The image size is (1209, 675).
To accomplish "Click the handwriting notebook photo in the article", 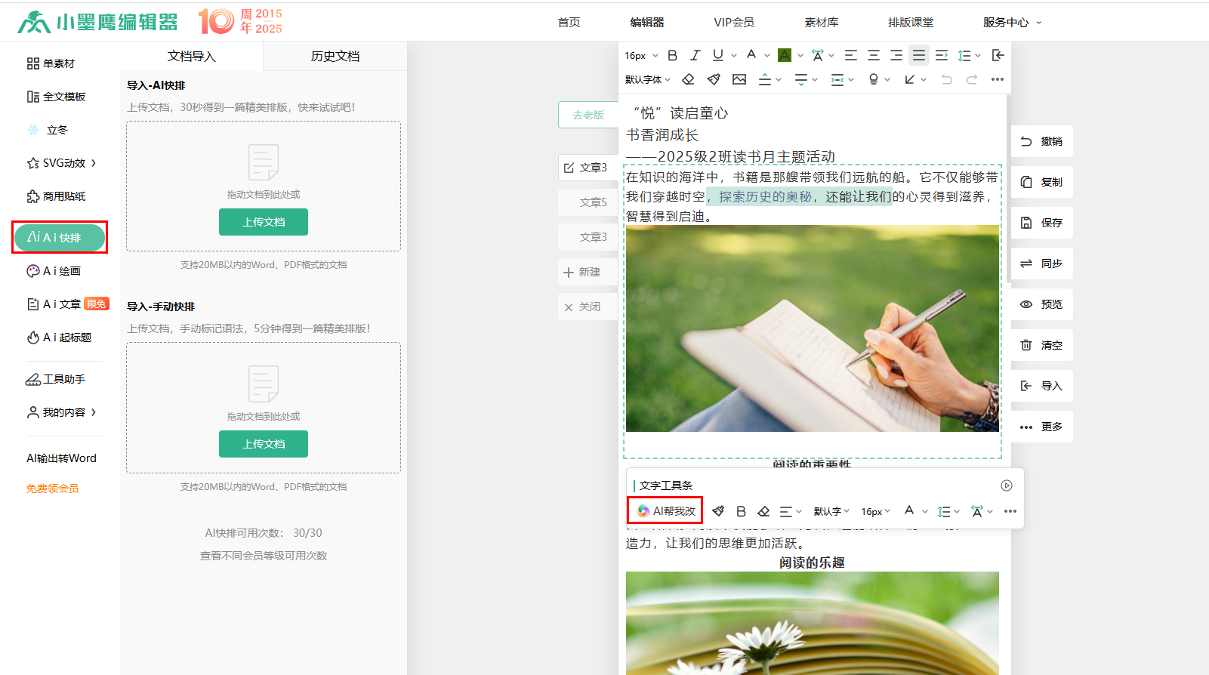I will [812, 328].
